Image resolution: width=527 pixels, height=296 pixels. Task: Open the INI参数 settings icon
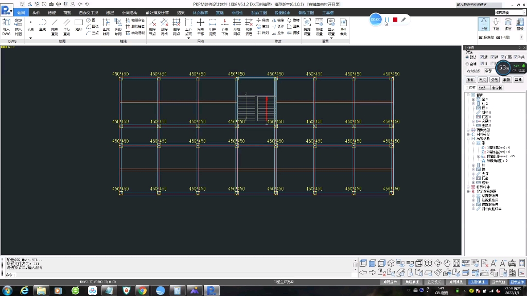343,26
